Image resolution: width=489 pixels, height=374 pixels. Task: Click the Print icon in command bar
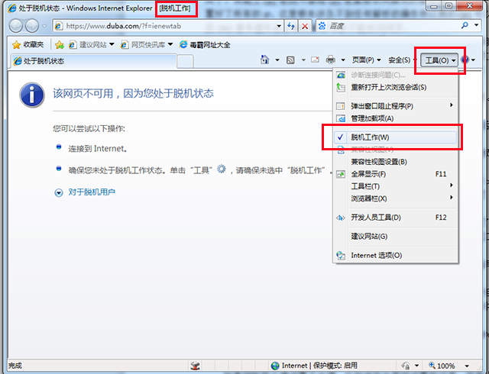point(331,60)
